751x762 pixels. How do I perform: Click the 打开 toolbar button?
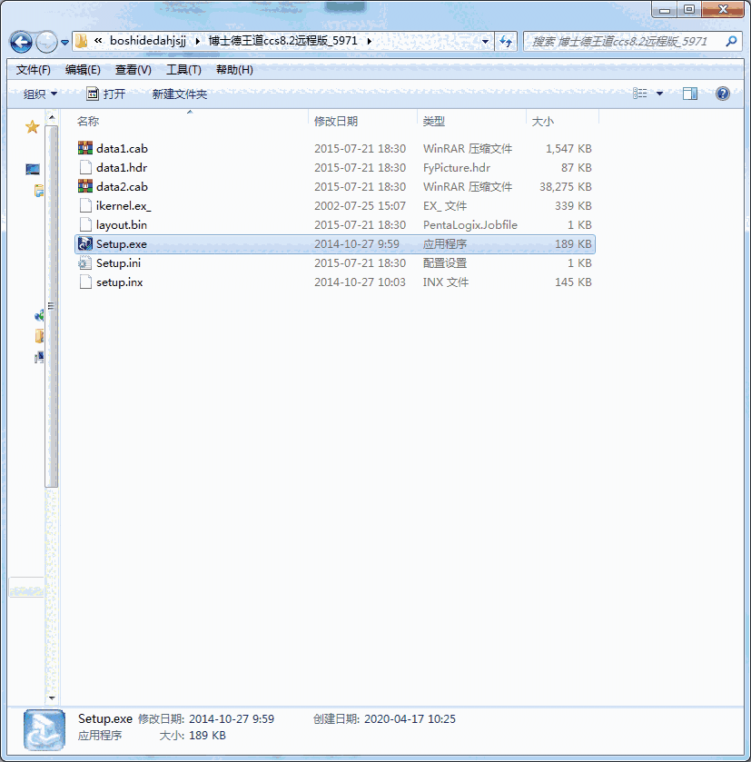pyautogui.click(x=106, y=94)
